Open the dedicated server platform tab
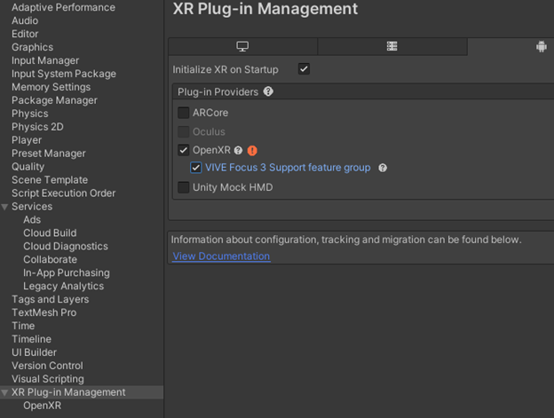554x418 pixels. 392,46
